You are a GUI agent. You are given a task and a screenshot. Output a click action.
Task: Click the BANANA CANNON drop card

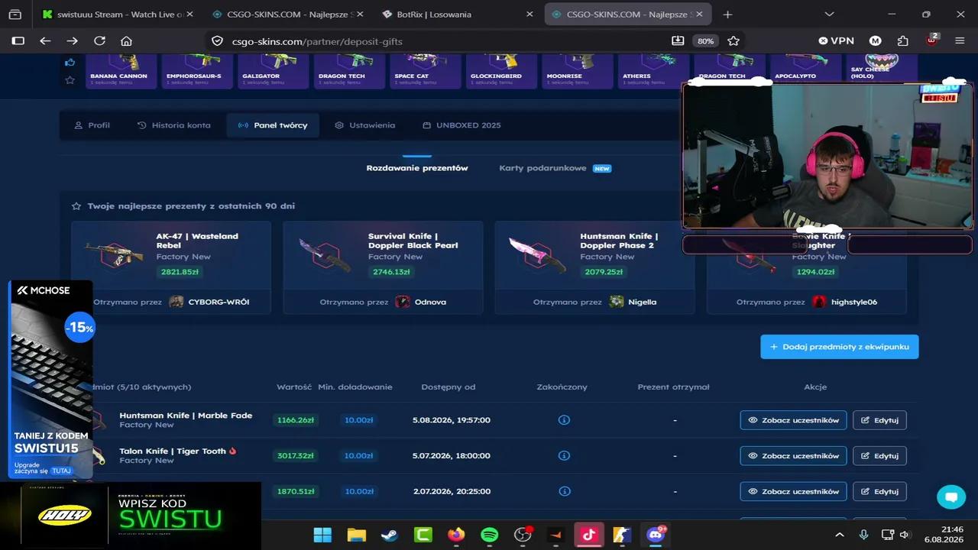point(119,71)
